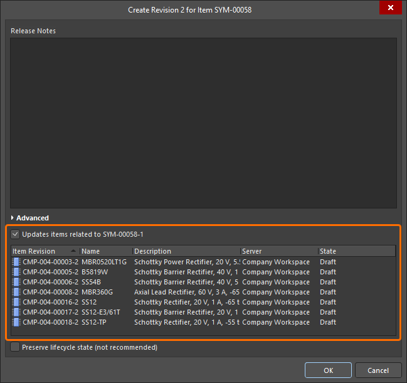Click inside the Release Notes text area
407x383 pixels.
pos(203,123)
